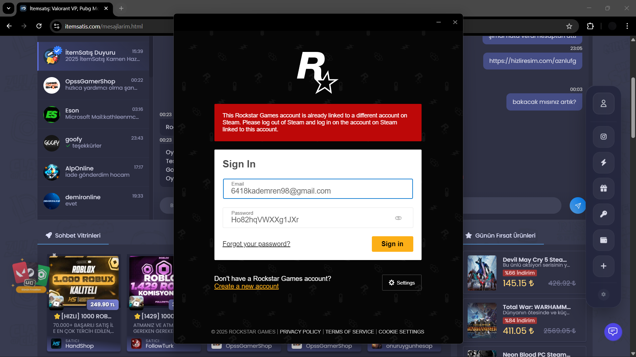This screenshot has width=636, height=357.
Task: Send message with paper plane icon
Action: (x=578, y=206)
